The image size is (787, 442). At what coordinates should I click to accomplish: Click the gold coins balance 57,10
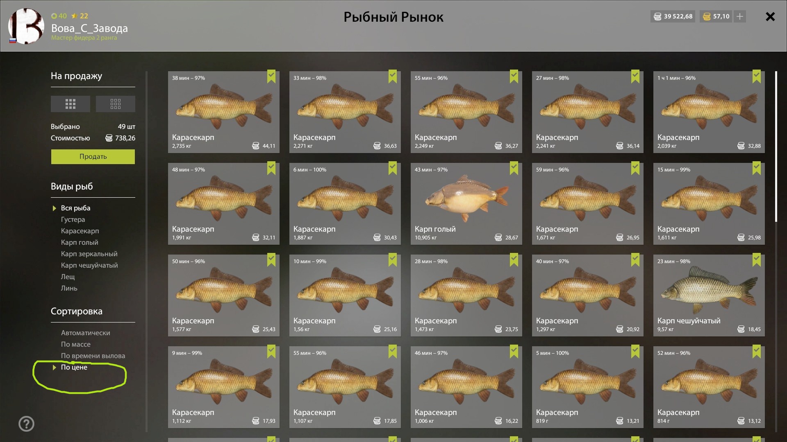(x=716, y=16)
